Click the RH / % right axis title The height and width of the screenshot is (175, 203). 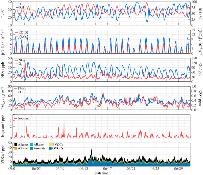pos(200,13)
